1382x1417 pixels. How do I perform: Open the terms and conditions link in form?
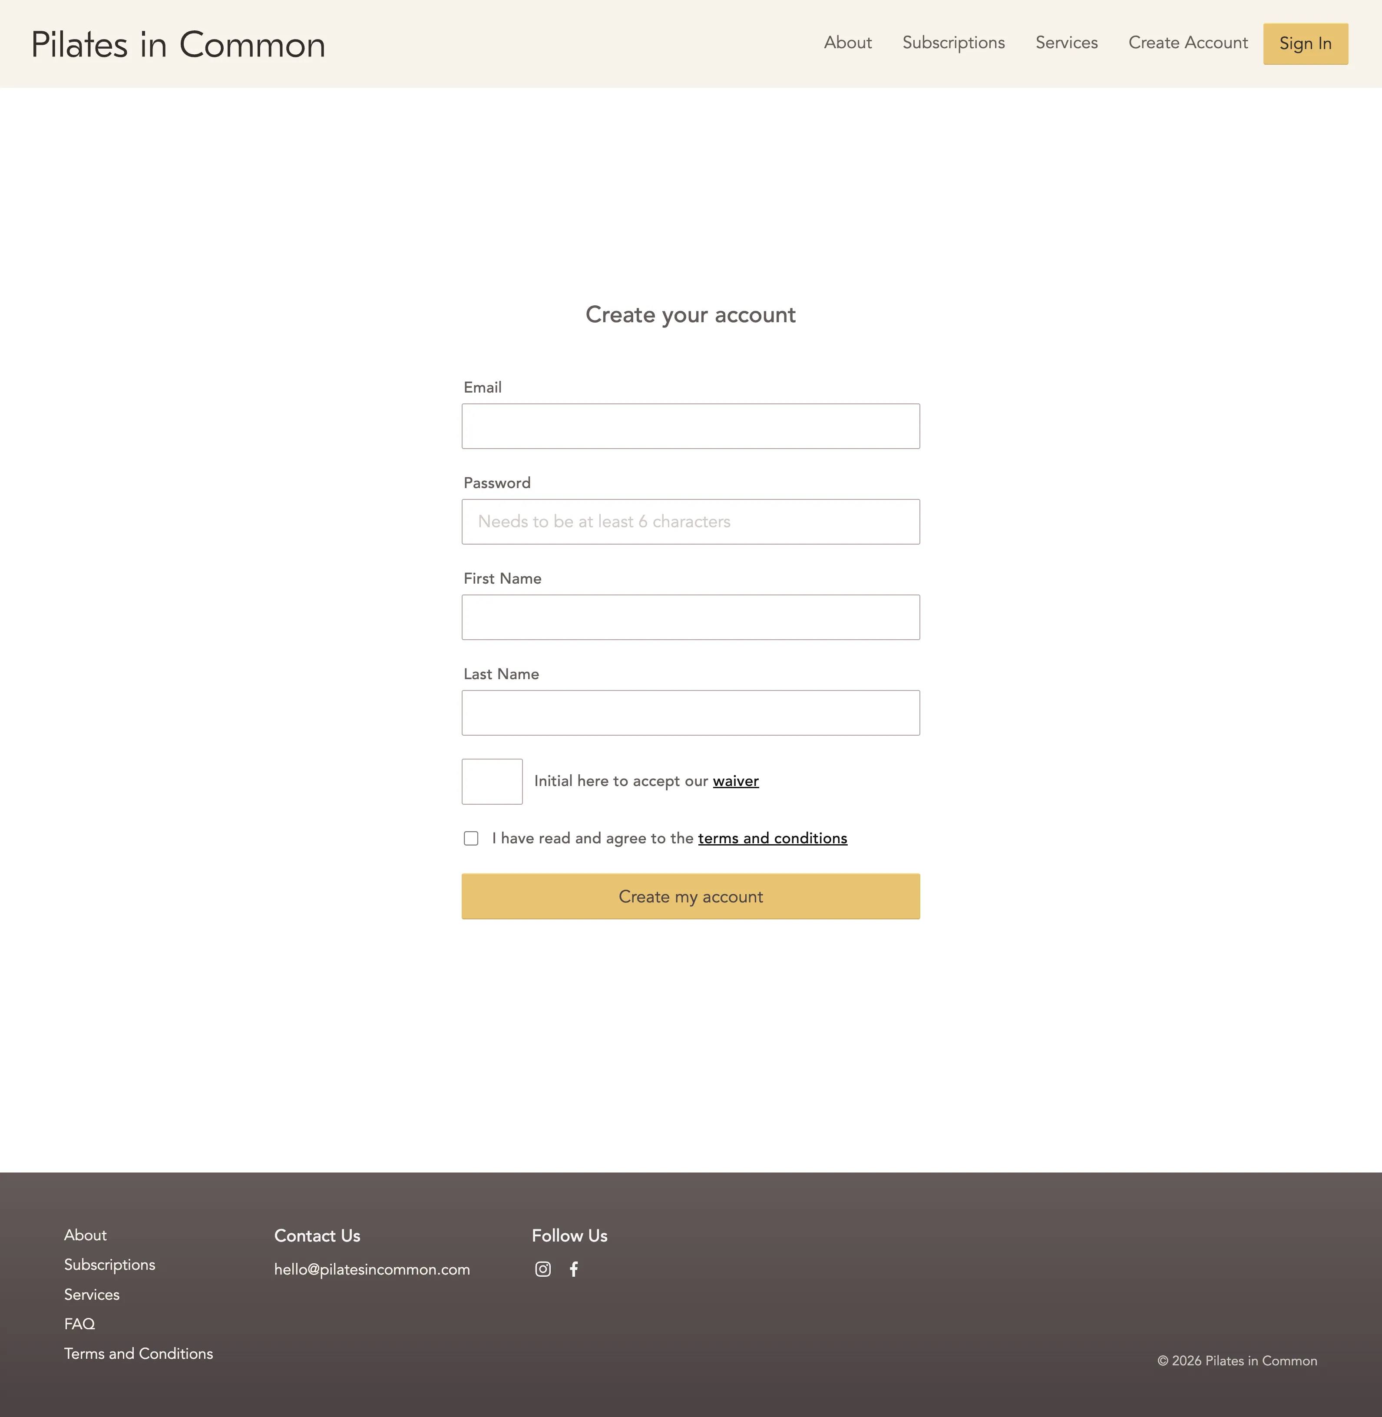pos(772,839)
